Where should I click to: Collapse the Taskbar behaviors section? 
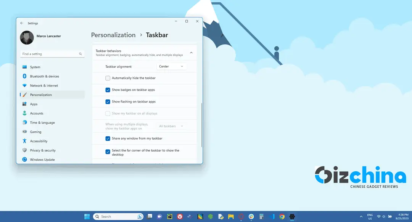click(191, 53)
